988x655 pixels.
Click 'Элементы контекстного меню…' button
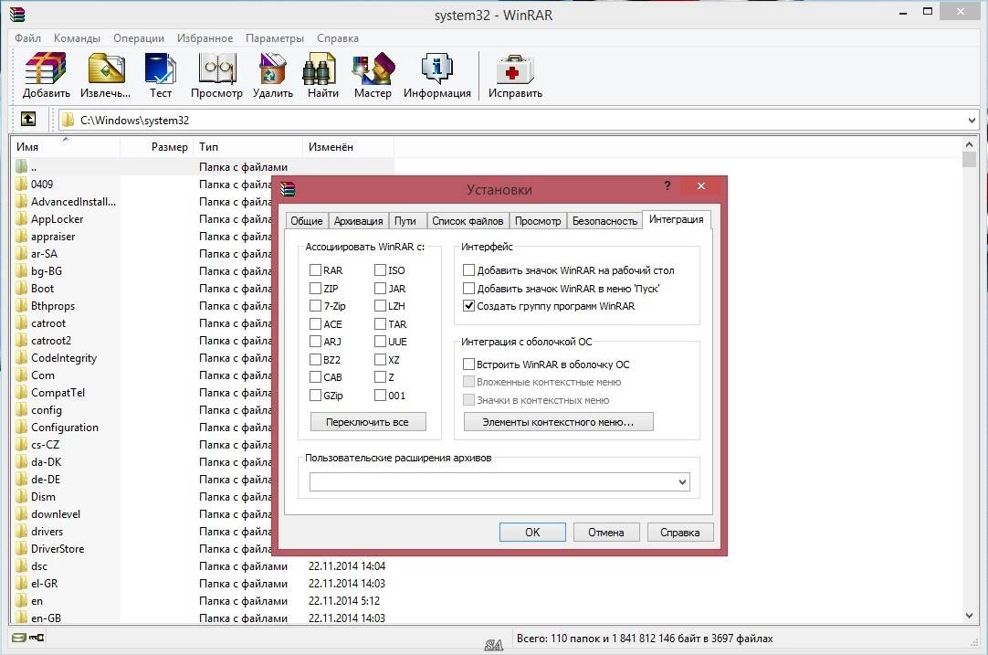coord(558,422)
